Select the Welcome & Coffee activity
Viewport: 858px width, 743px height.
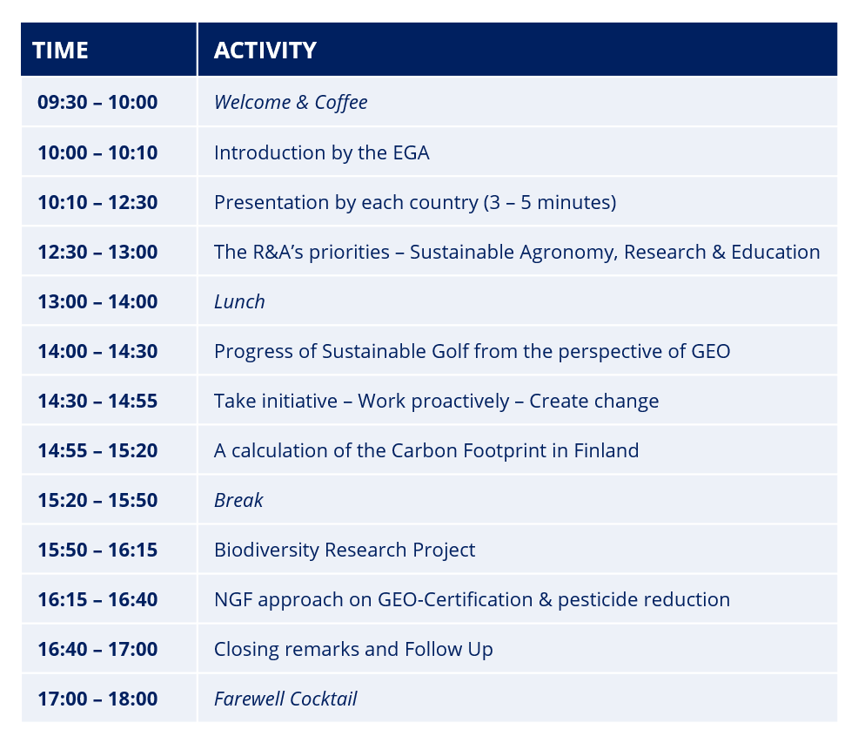[x=291, y=103]
